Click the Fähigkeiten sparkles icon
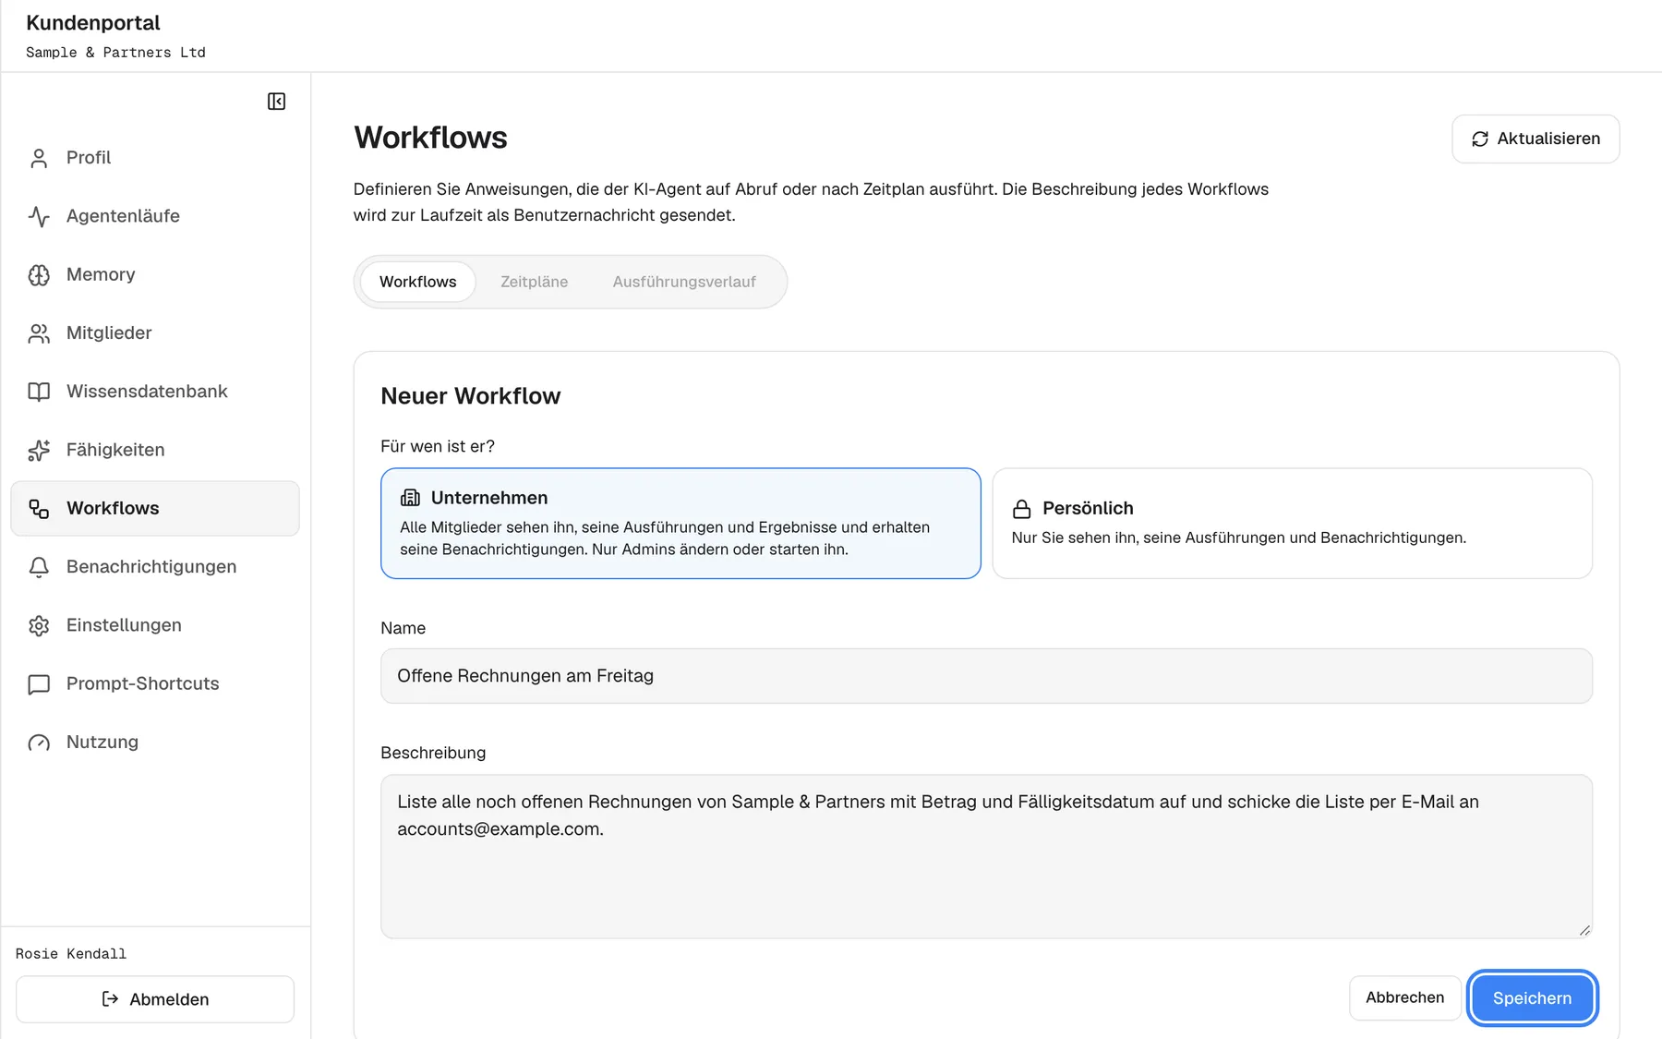The width and height of the screenshot is (1662, 1039). click(39, 450)
